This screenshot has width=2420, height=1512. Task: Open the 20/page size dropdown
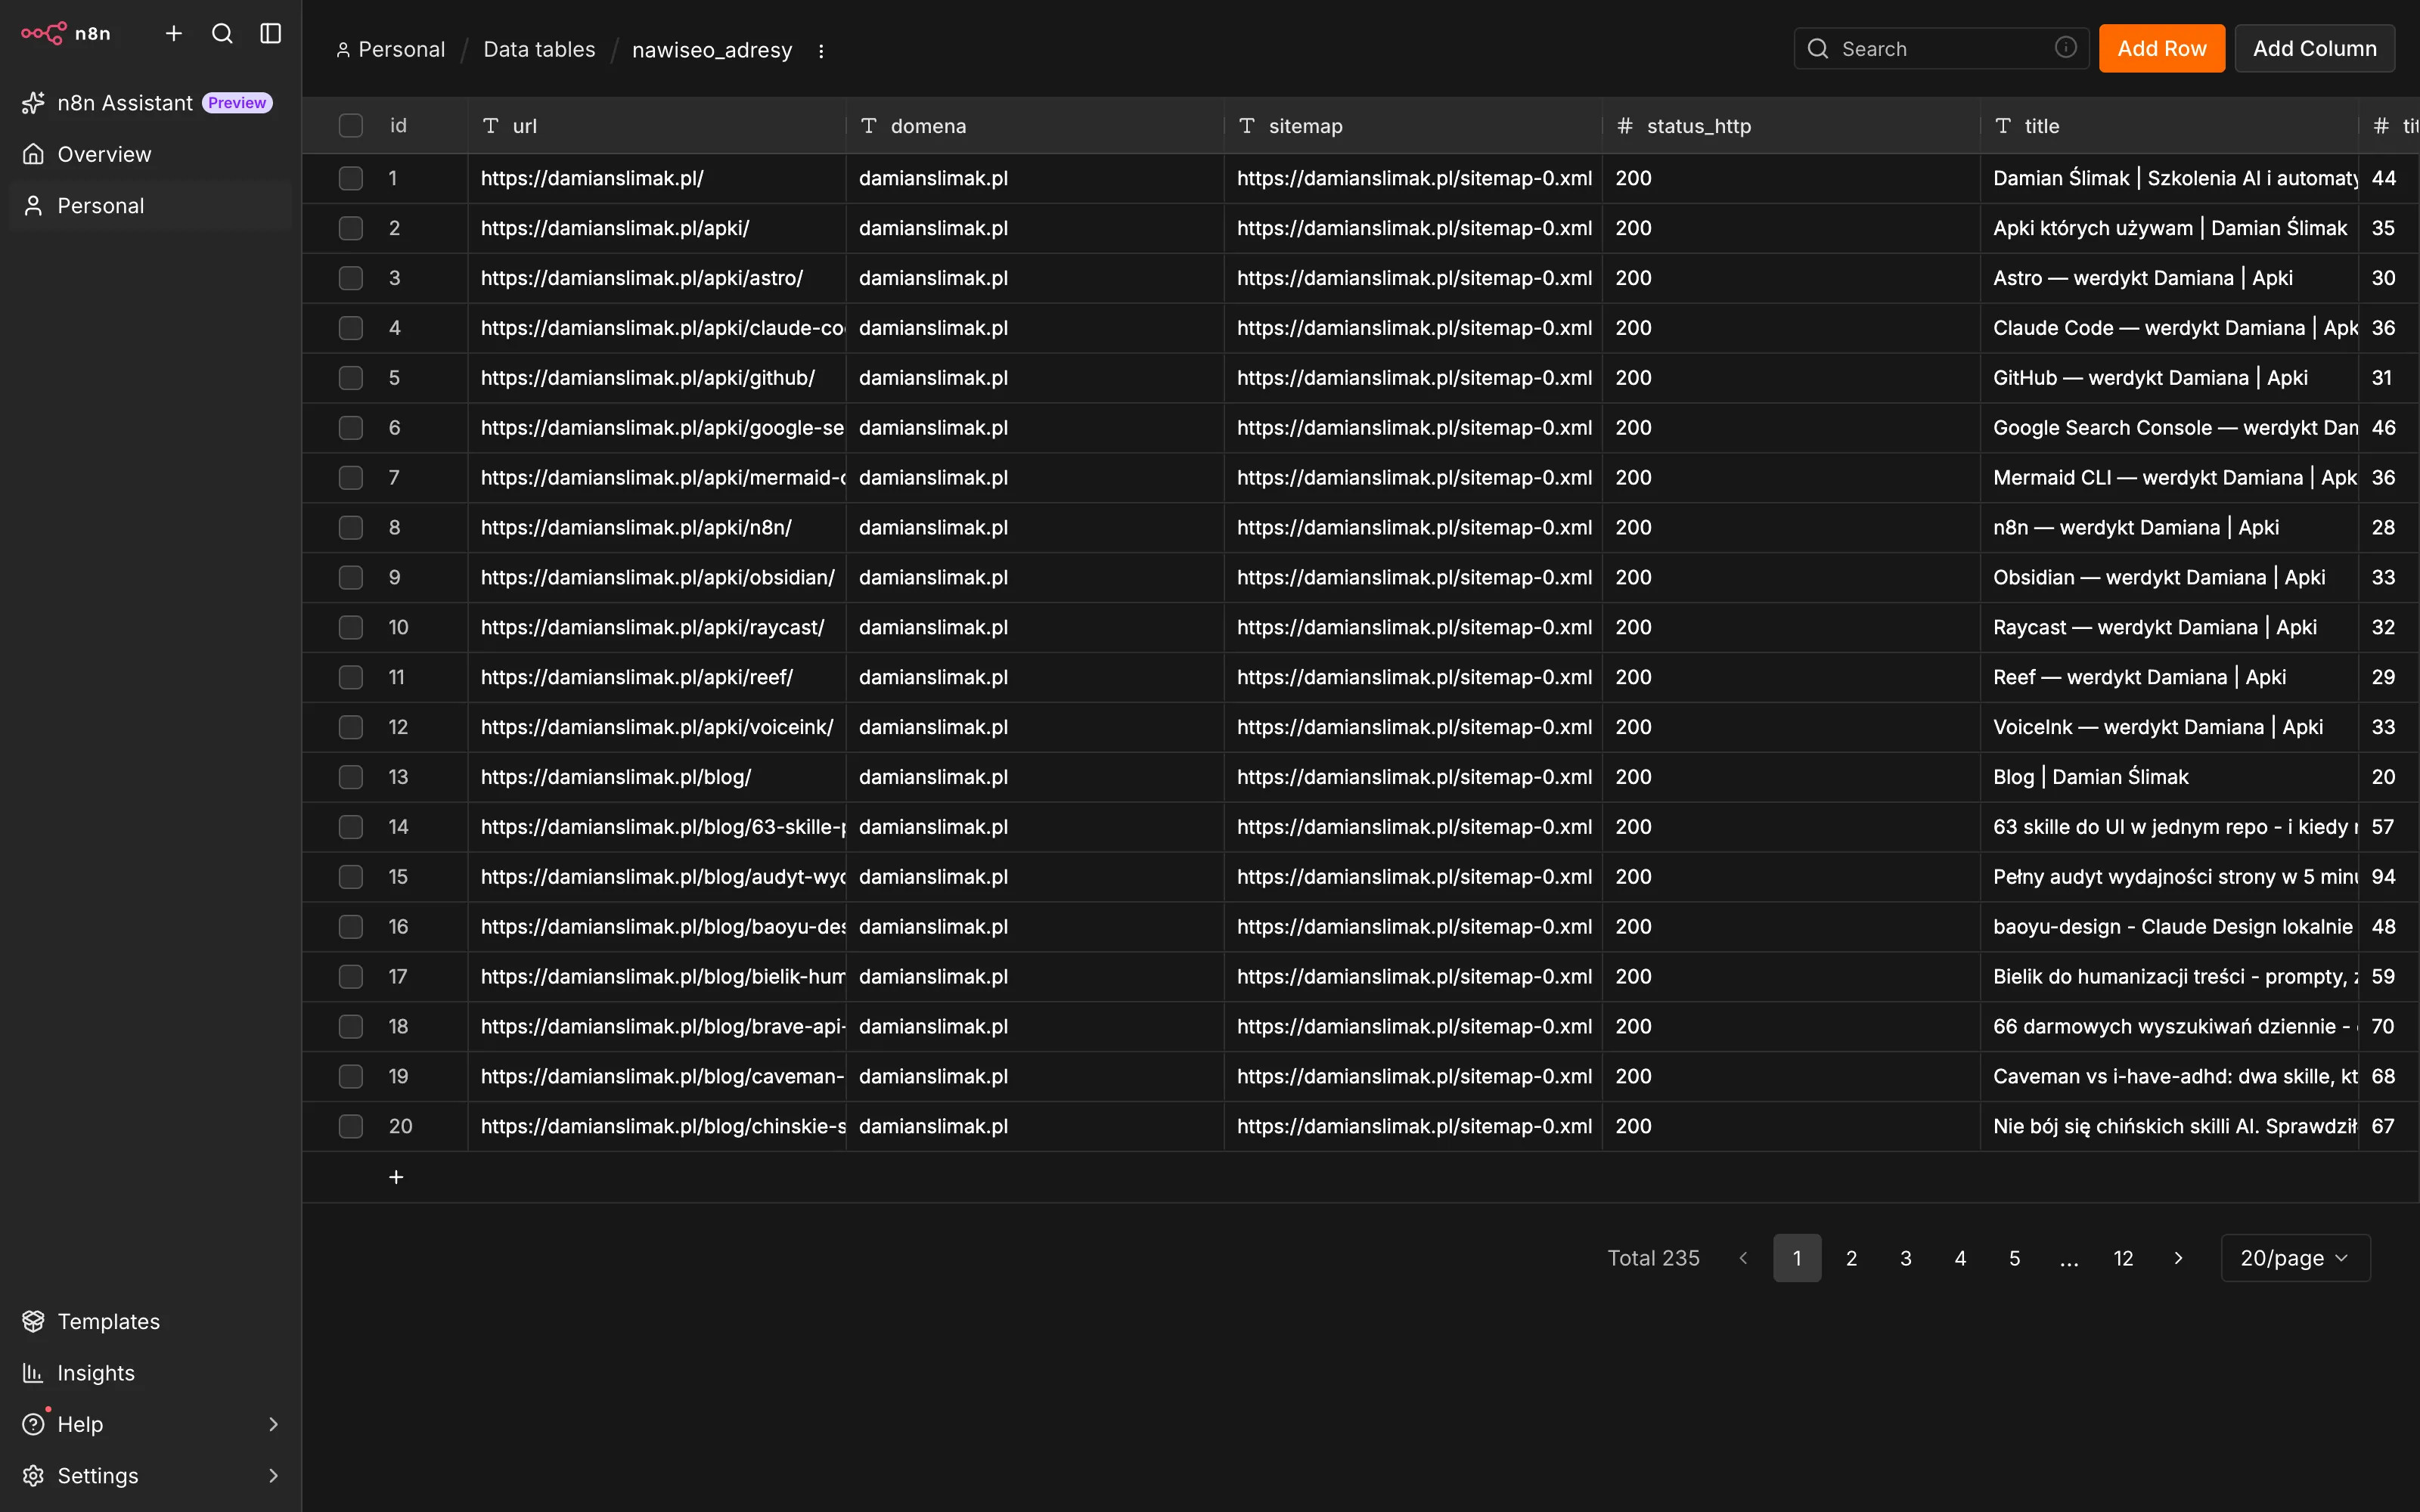click(2295, 1258)
